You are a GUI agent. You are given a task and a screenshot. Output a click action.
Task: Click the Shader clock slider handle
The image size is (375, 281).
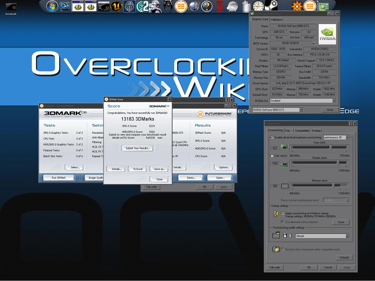(x=338, y=163)
